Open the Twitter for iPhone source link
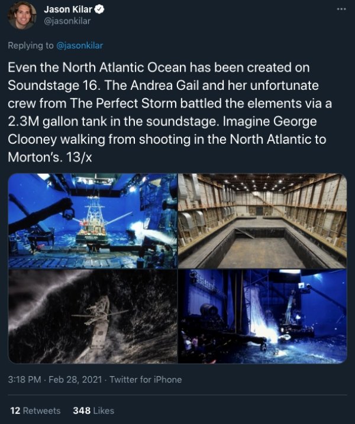This screenshot has width=355, height=424. tap(146, 380)
